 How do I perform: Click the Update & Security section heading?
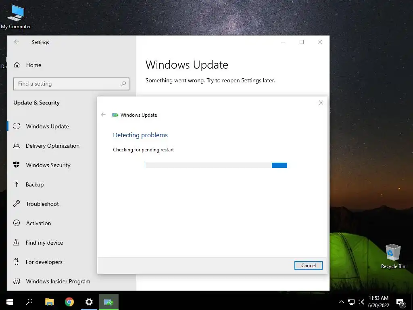pos(36,103)
